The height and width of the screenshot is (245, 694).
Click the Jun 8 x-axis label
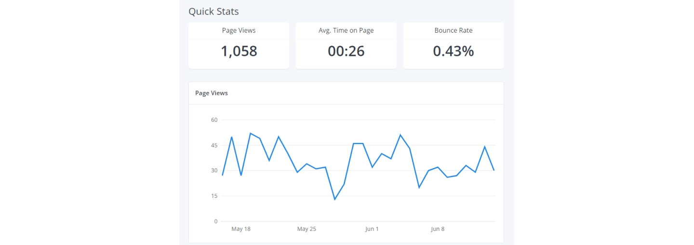pos(438,229)
